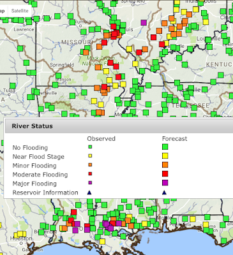The image size is (233, 255).
Task: Click the Near Flood Stage legend label
Action: point(38,157)
